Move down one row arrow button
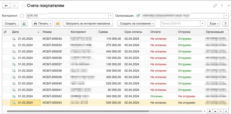The width and height of the screenshot is (231, 114). [220, 111]
